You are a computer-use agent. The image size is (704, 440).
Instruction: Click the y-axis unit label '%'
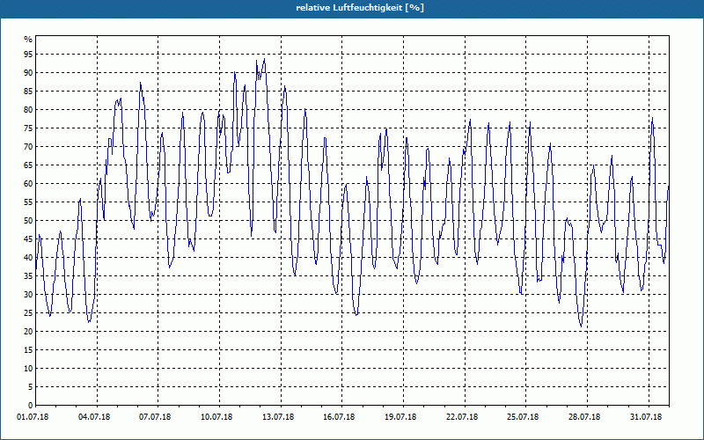click(x=28, y=40)
